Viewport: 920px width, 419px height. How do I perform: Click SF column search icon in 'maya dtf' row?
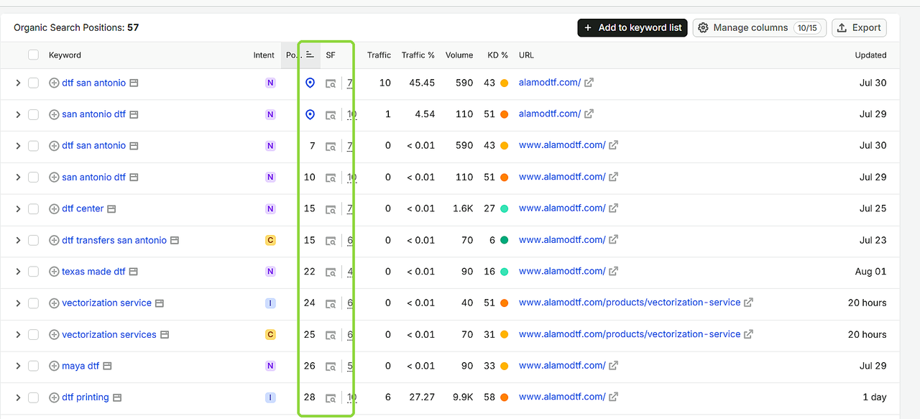coord(331,366)
